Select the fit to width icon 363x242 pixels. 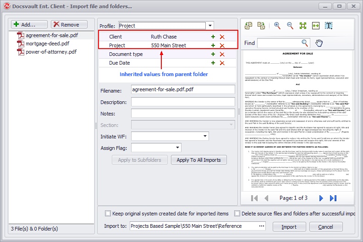click(x=315, y=26)
